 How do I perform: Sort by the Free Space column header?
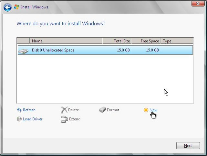[x=146, y=41]
